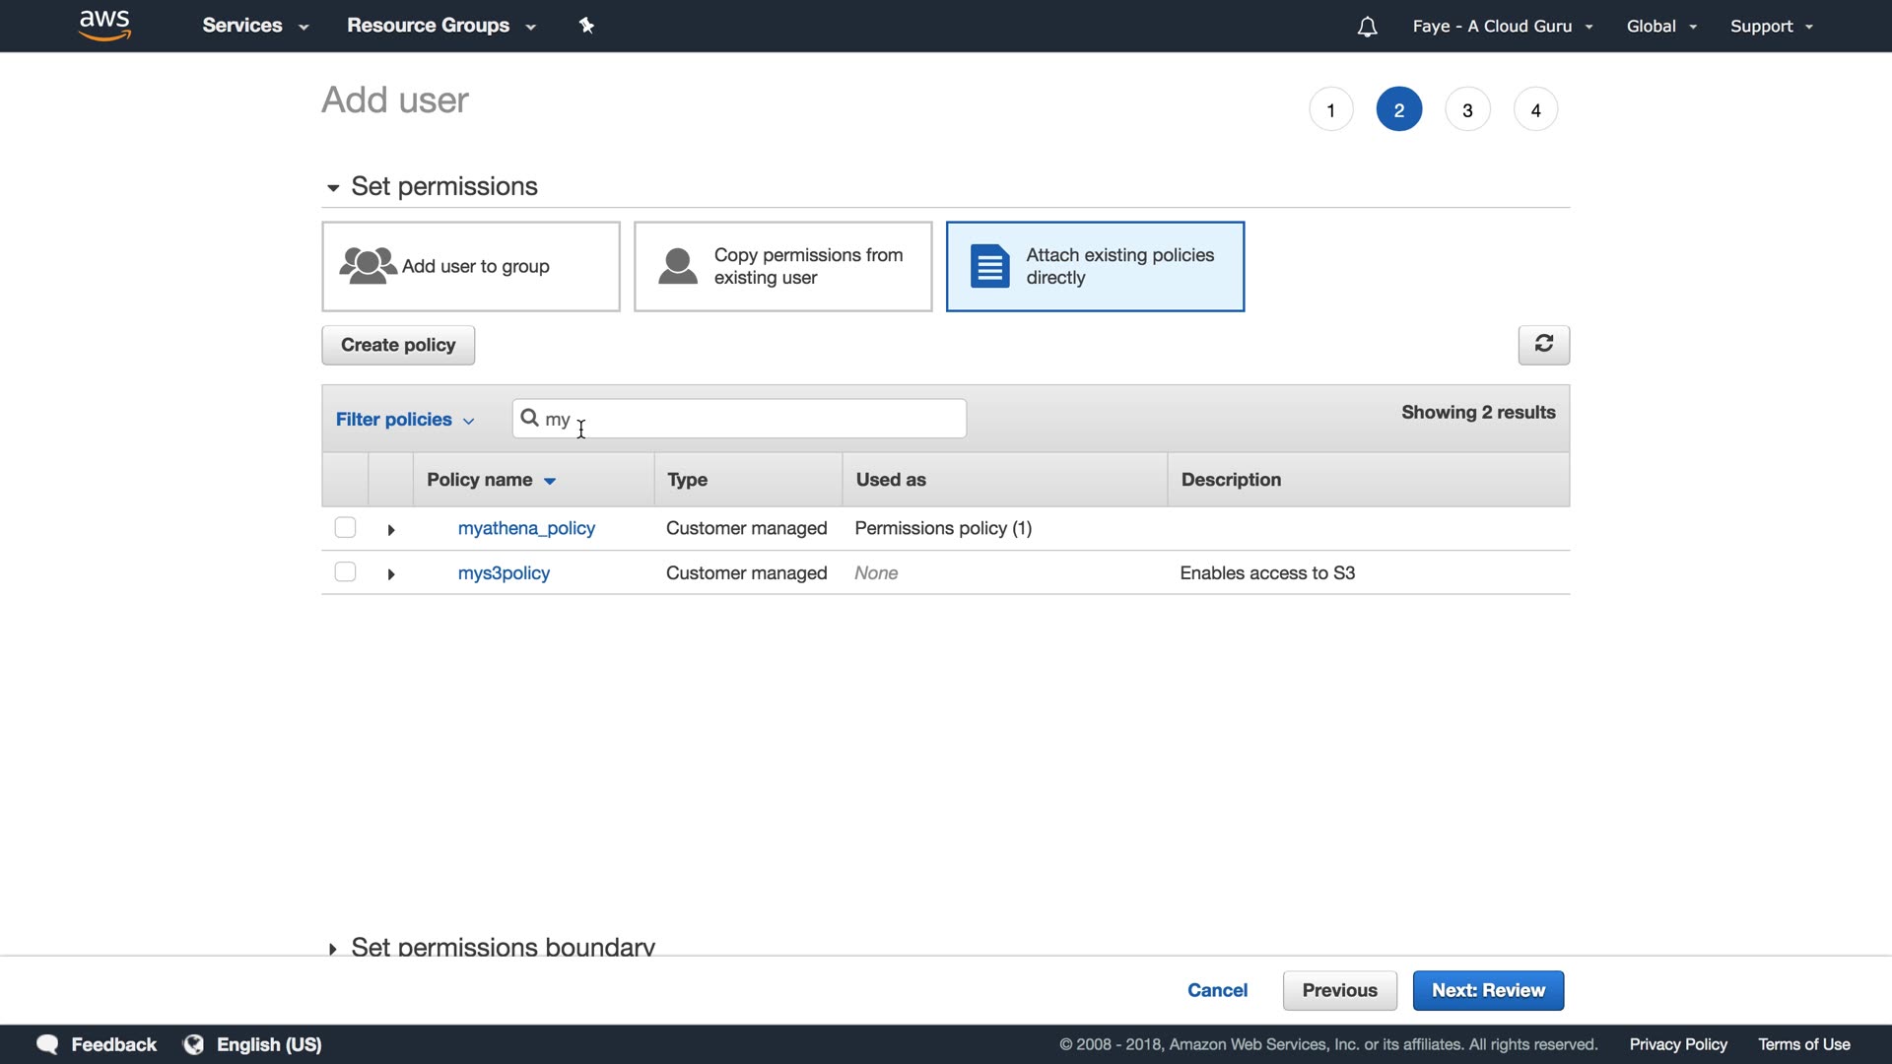Click the Next: Review button
The image size is (1892, 1064).
pos(1488,990)
